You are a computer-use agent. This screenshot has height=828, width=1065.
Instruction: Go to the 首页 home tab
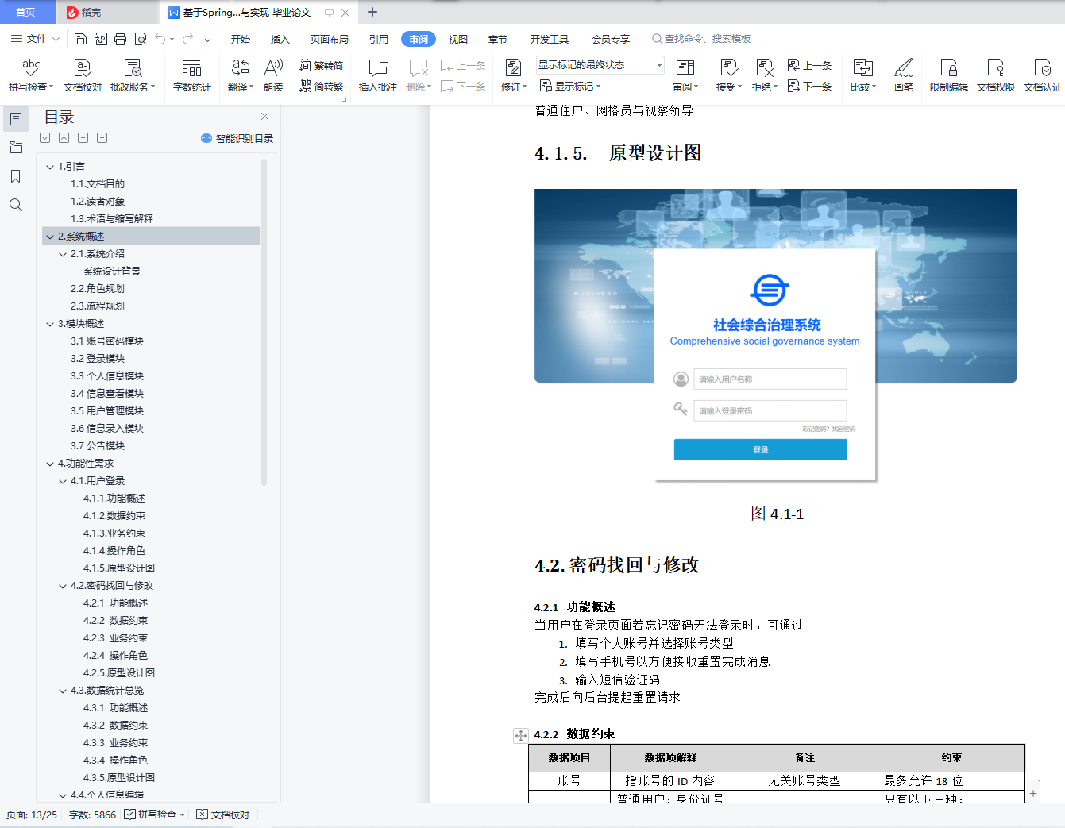coord(26,12)
